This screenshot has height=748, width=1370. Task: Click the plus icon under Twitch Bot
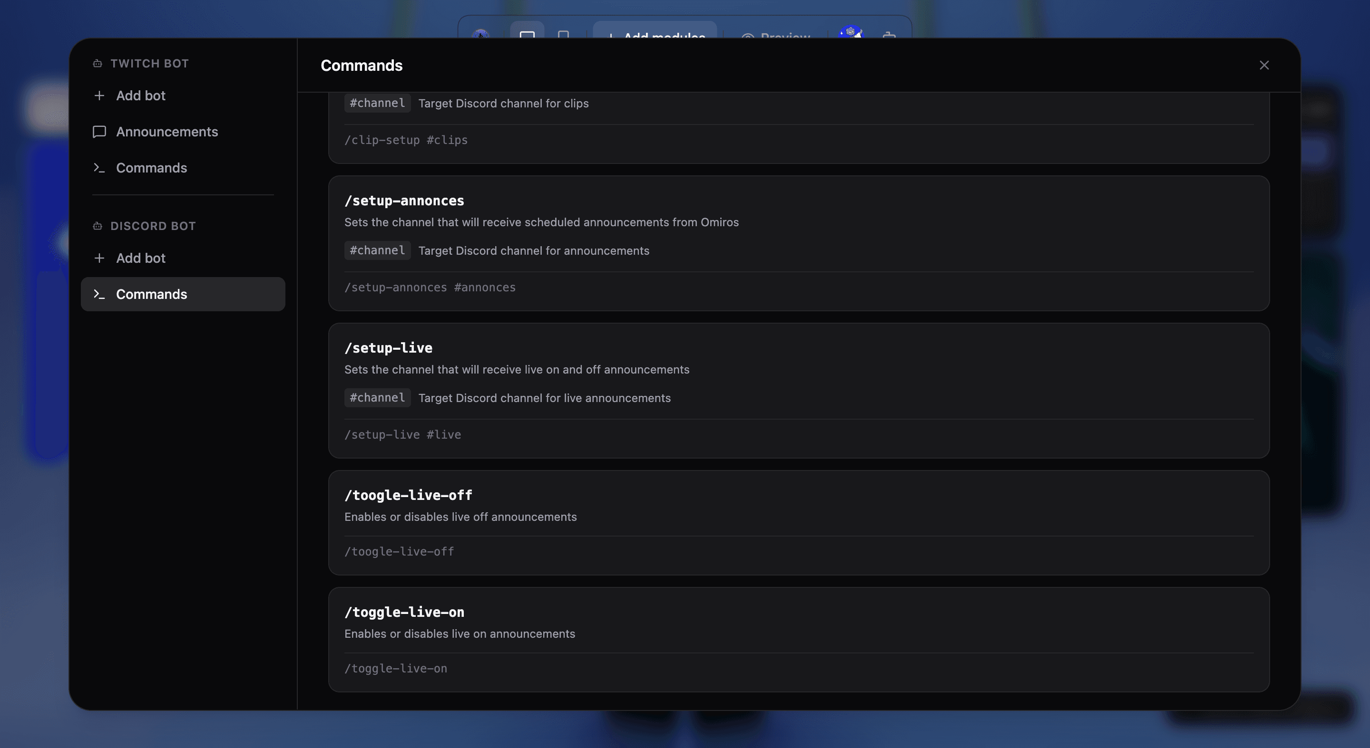tap(99, 96)
